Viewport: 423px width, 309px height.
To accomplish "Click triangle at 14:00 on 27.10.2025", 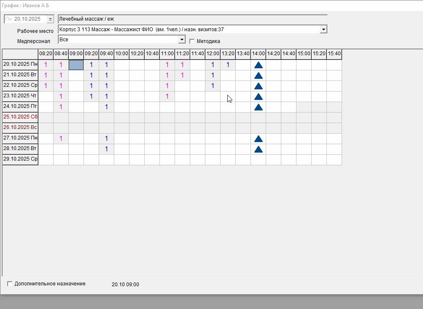I will coord(259,139).
